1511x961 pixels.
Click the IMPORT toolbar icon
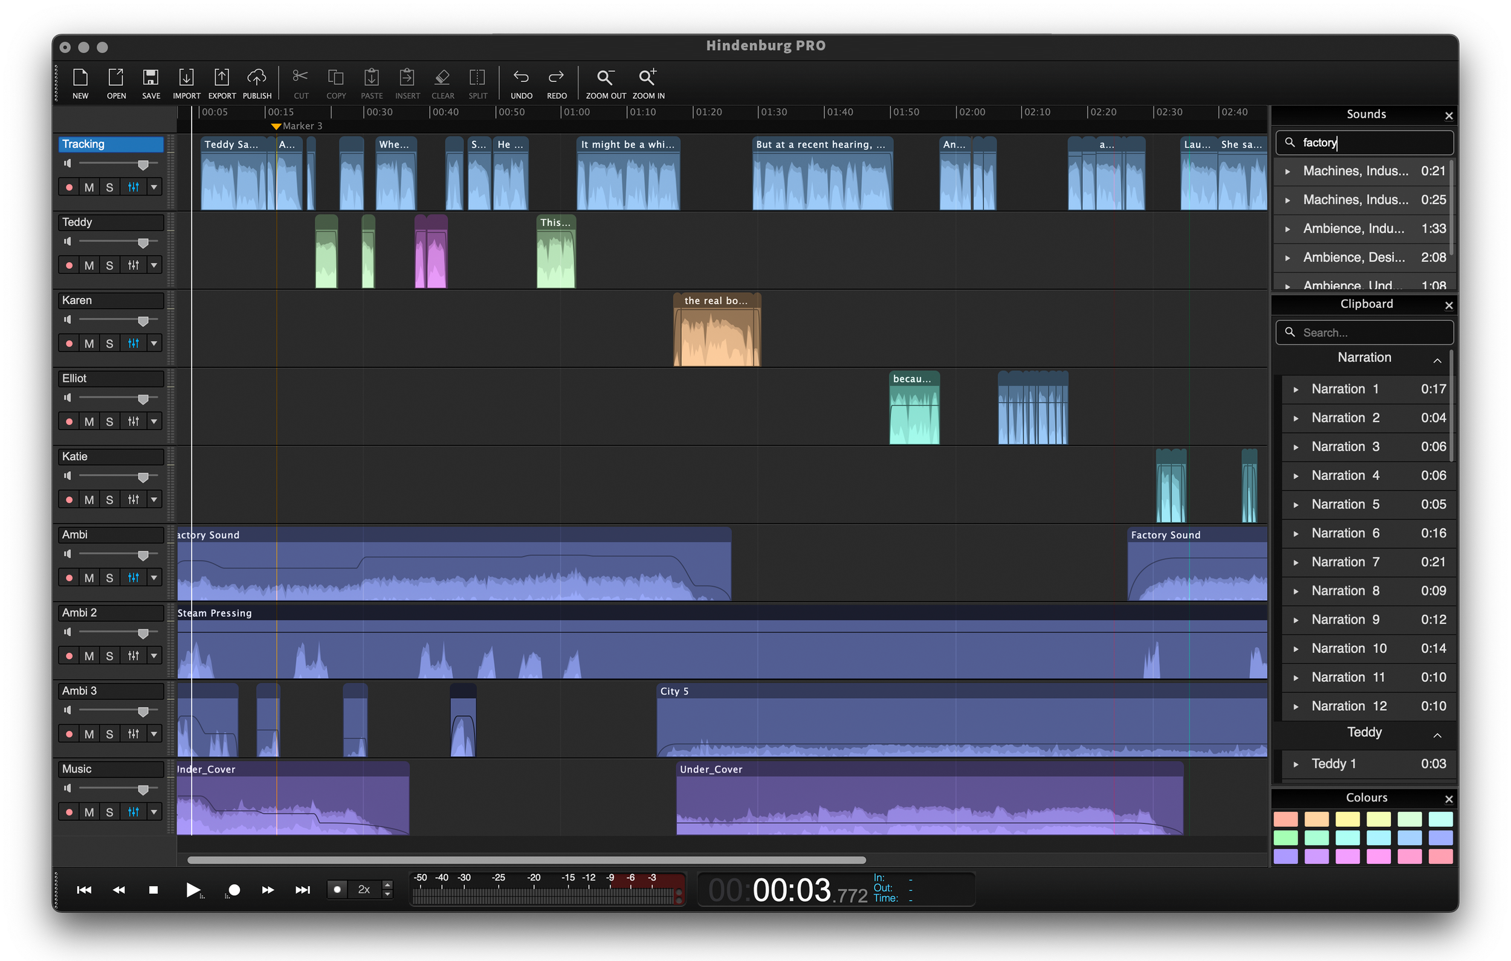[186, 83]
